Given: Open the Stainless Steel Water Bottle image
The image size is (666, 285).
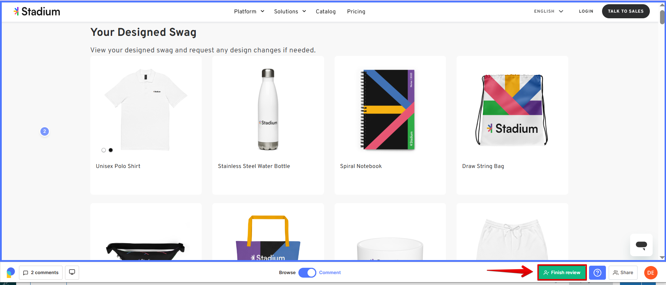Looking at the screenshot, I should point(268,109).
